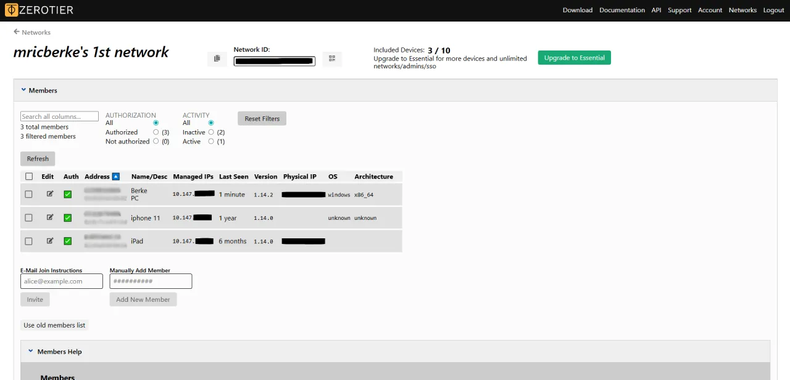The height and width of the screenshot is (380, 790).
Task: Click the Add New Member button
Action: click(143, 299)
